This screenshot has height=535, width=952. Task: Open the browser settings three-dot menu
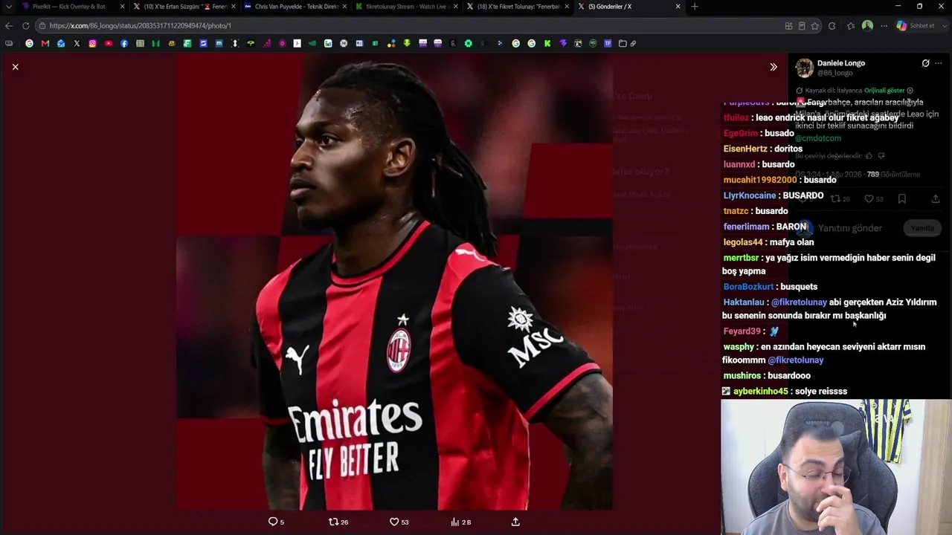(884, 26)
